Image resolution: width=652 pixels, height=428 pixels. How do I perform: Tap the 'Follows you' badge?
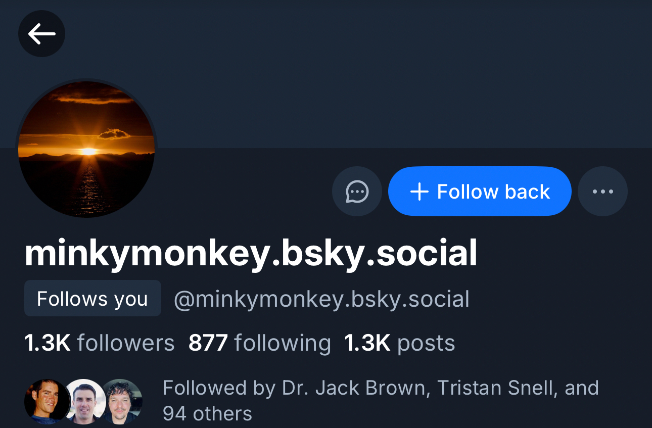[92, 299]
